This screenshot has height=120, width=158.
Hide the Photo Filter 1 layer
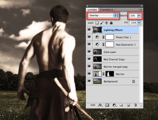tap(89, 37)
